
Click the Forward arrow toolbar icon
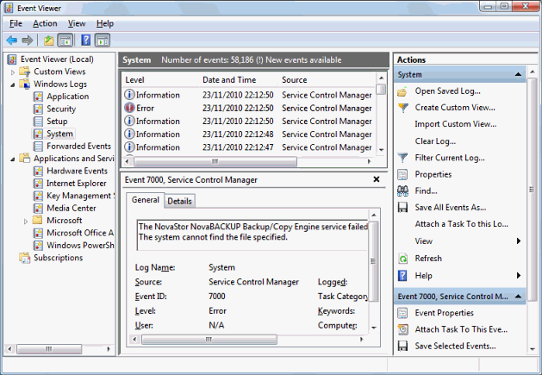point(28,41)
